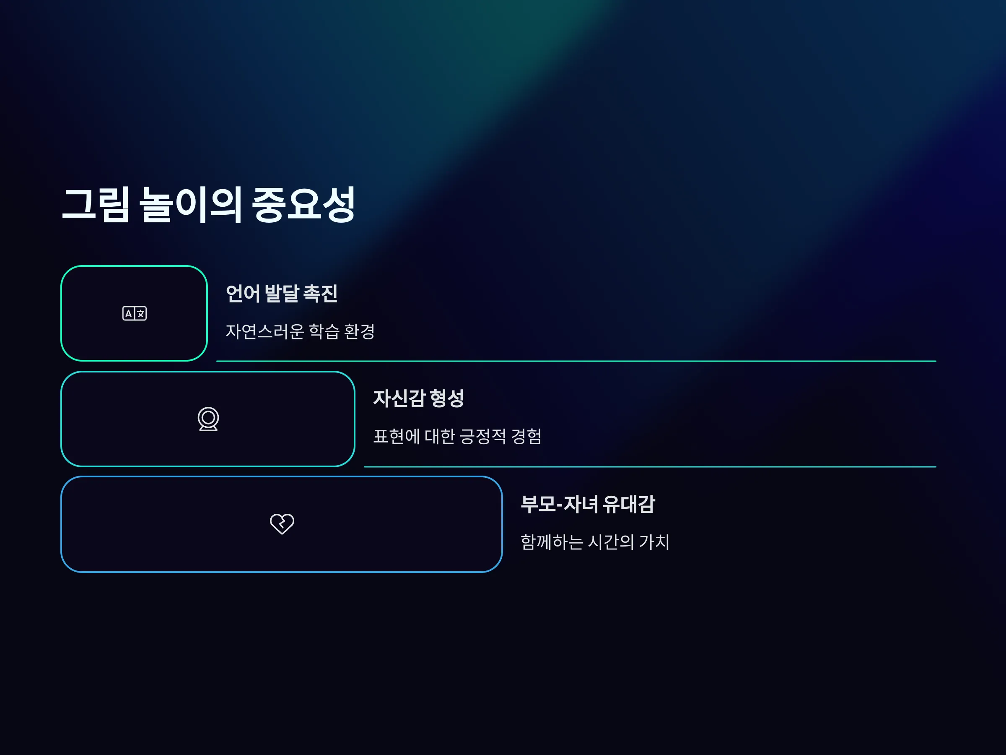The width and height of the screenshot is (1006, 755).
Task: Click the broken heart icon
Action: point(282,524)
